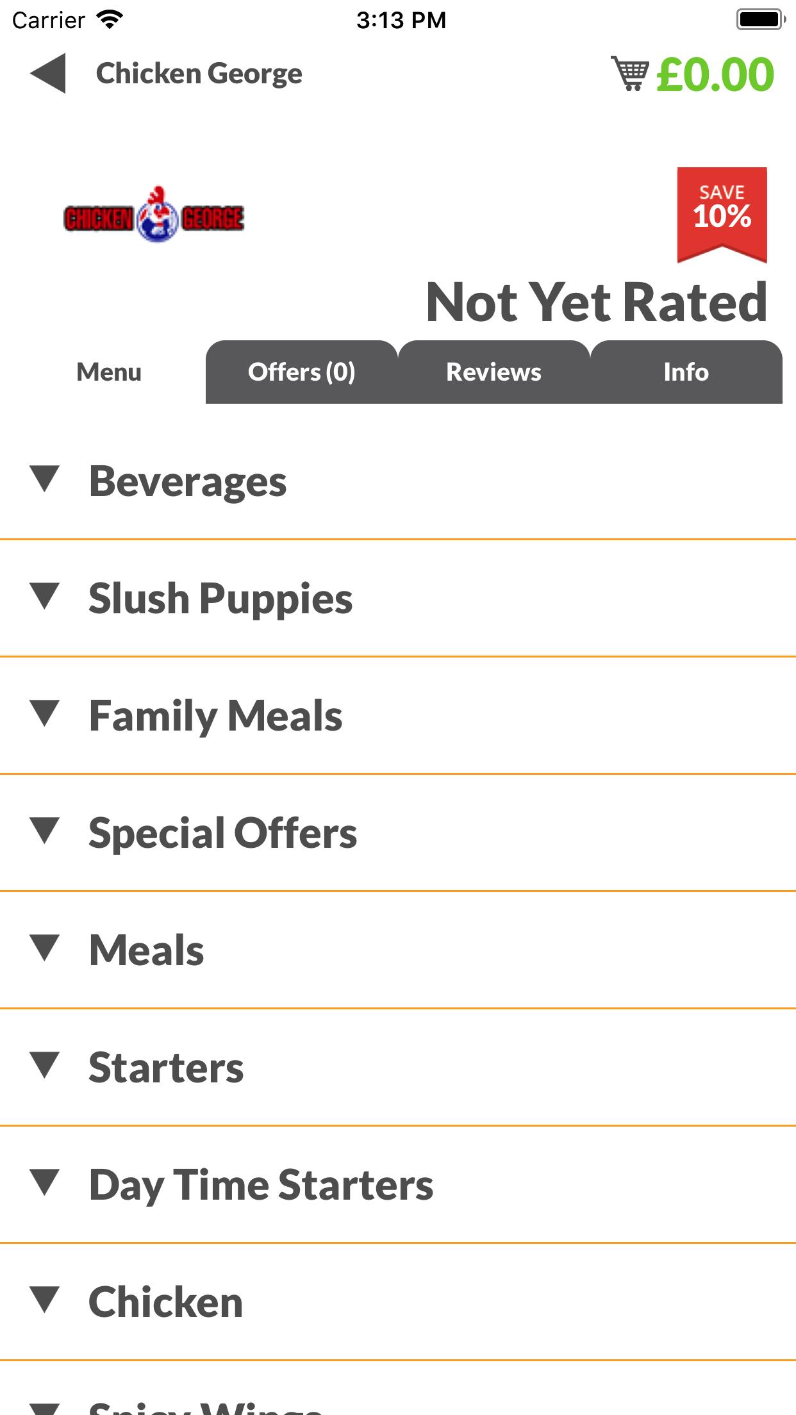Tap the back arrow icon
The height and width of the screenshot is (1415, 796).
(x=48, y=74)
